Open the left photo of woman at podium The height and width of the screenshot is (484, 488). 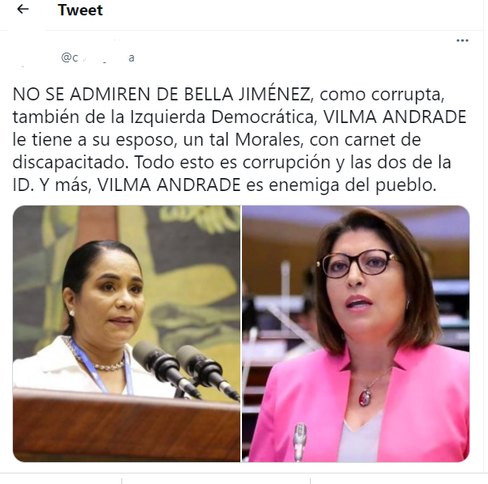point(127,333)
